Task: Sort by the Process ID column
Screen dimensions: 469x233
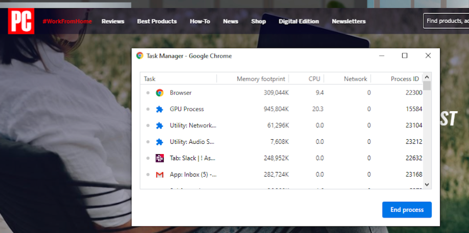Action: pyautogui.click(x=405, y=79)
